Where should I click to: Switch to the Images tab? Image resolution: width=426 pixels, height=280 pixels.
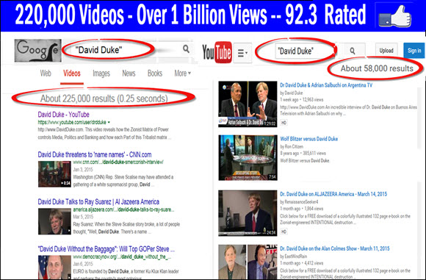[101, 73]
